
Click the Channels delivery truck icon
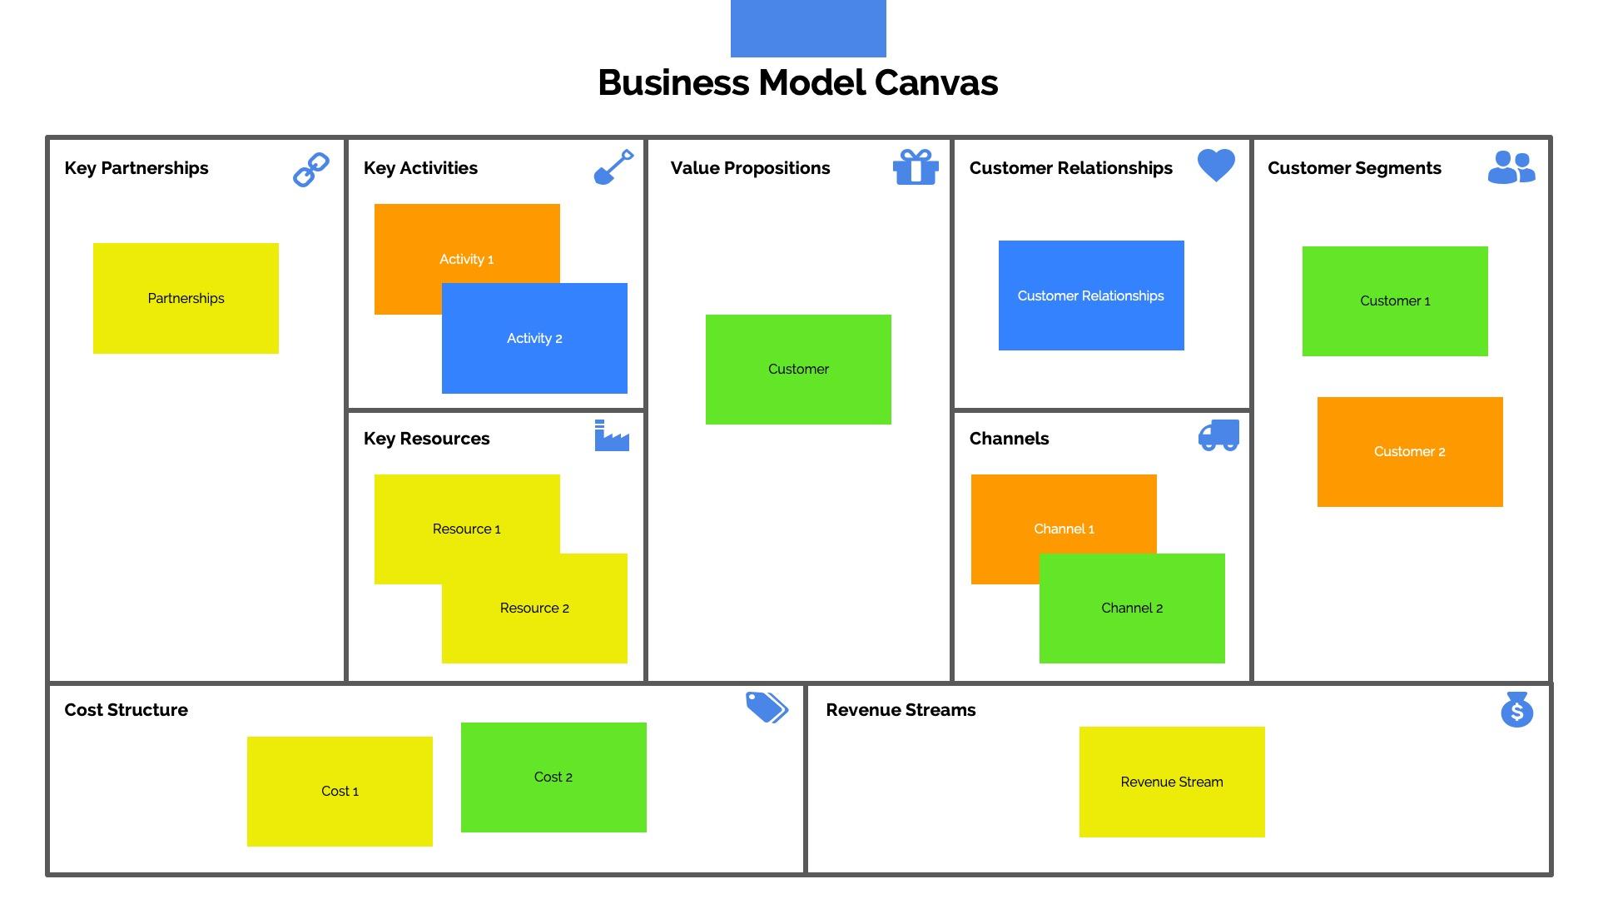click(x=1218, y=436)
